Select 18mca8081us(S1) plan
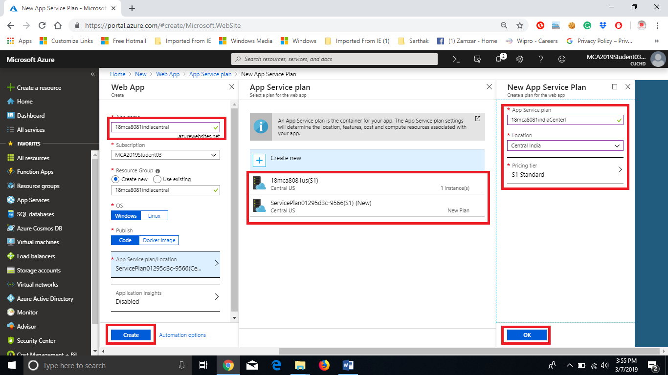 tap(367, 184)
